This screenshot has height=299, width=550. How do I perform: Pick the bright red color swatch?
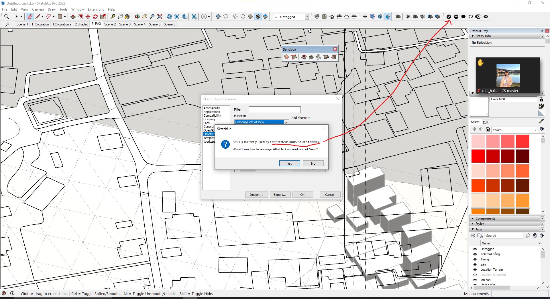(478, 156)
